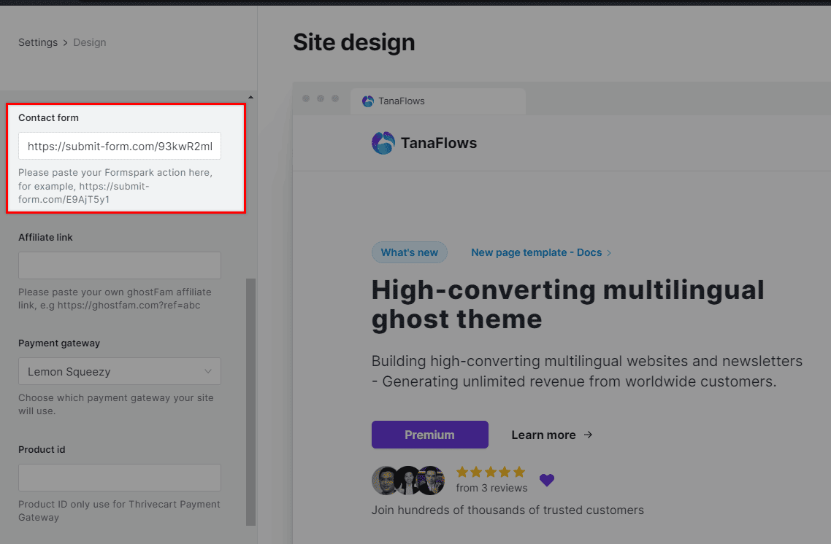Click the leftmost gray dot in the browser mockup
This screenshot has width=831, height=544.
306,98
